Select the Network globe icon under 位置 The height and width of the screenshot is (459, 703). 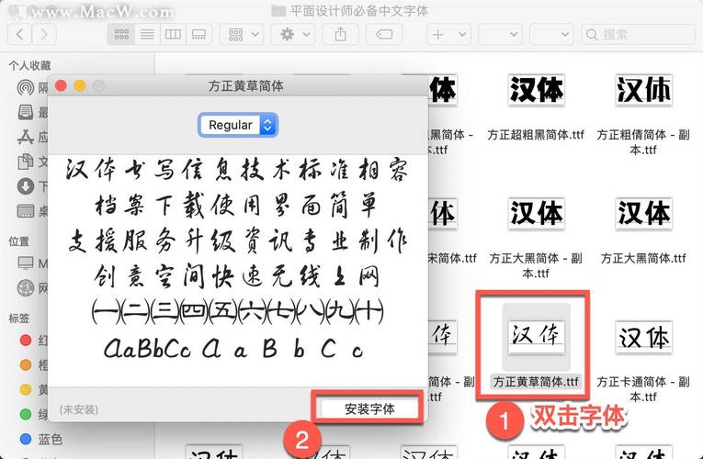coord(26,287)
